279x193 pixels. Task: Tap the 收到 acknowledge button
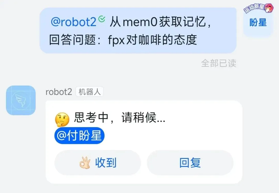tap(98, 163)
